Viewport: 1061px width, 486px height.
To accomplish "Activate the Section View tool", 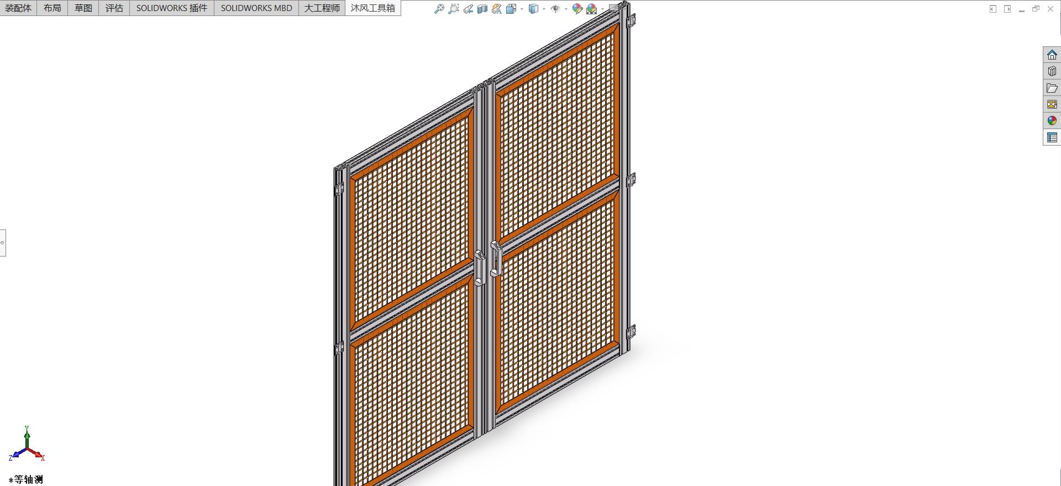I will click(482, 9).
